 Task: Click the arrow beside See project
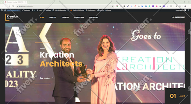[x=53, y=78]
